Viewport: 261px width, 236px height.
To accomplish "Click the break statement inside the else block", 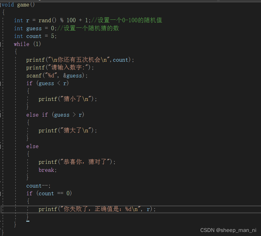I will 46,170.
